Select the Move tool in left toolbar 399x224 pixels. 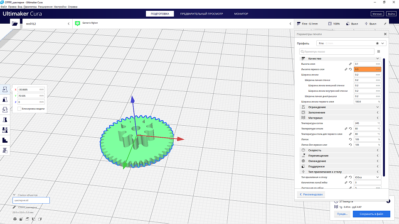coord(5,89)
